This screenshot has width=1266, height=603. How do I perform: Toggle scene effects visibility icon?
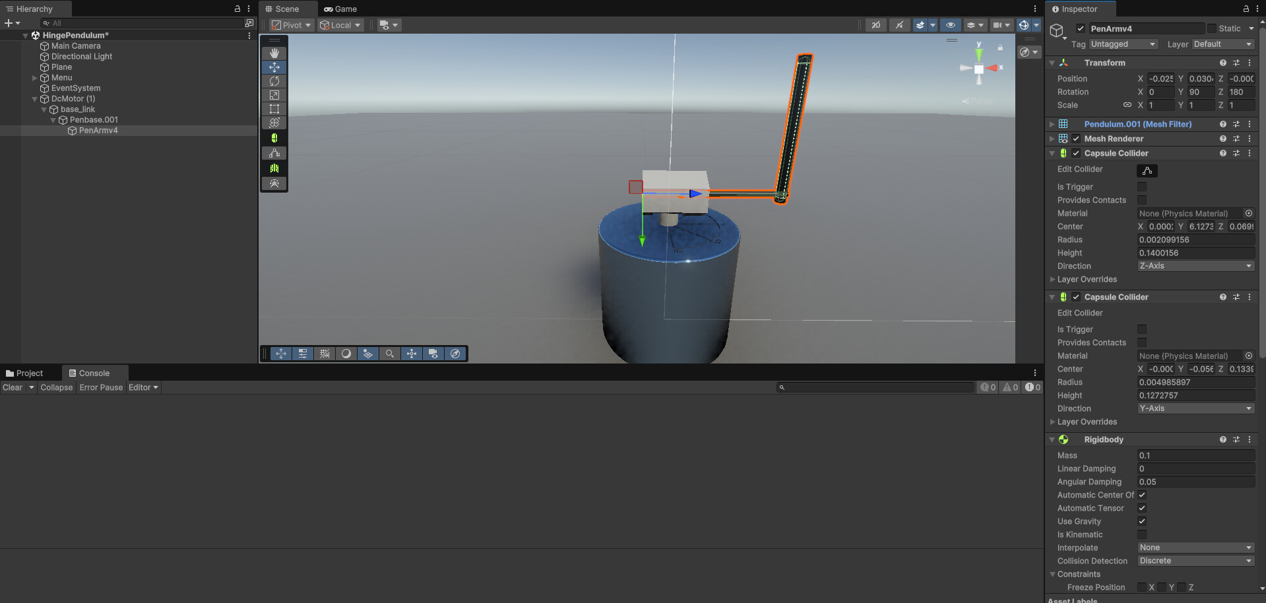920,25
